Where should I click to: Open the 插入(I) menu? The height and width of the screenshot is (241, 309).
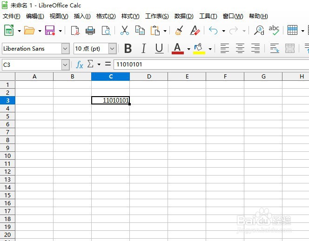point(82,16)
